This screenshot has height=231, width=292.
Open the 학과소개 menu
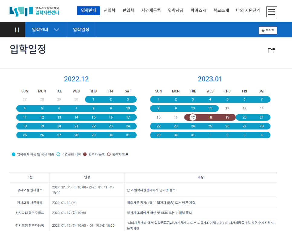(x=198, y=11)
